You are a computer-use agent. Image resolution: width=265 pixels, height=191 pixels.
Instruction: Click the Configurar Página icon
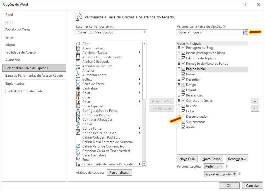78,115
